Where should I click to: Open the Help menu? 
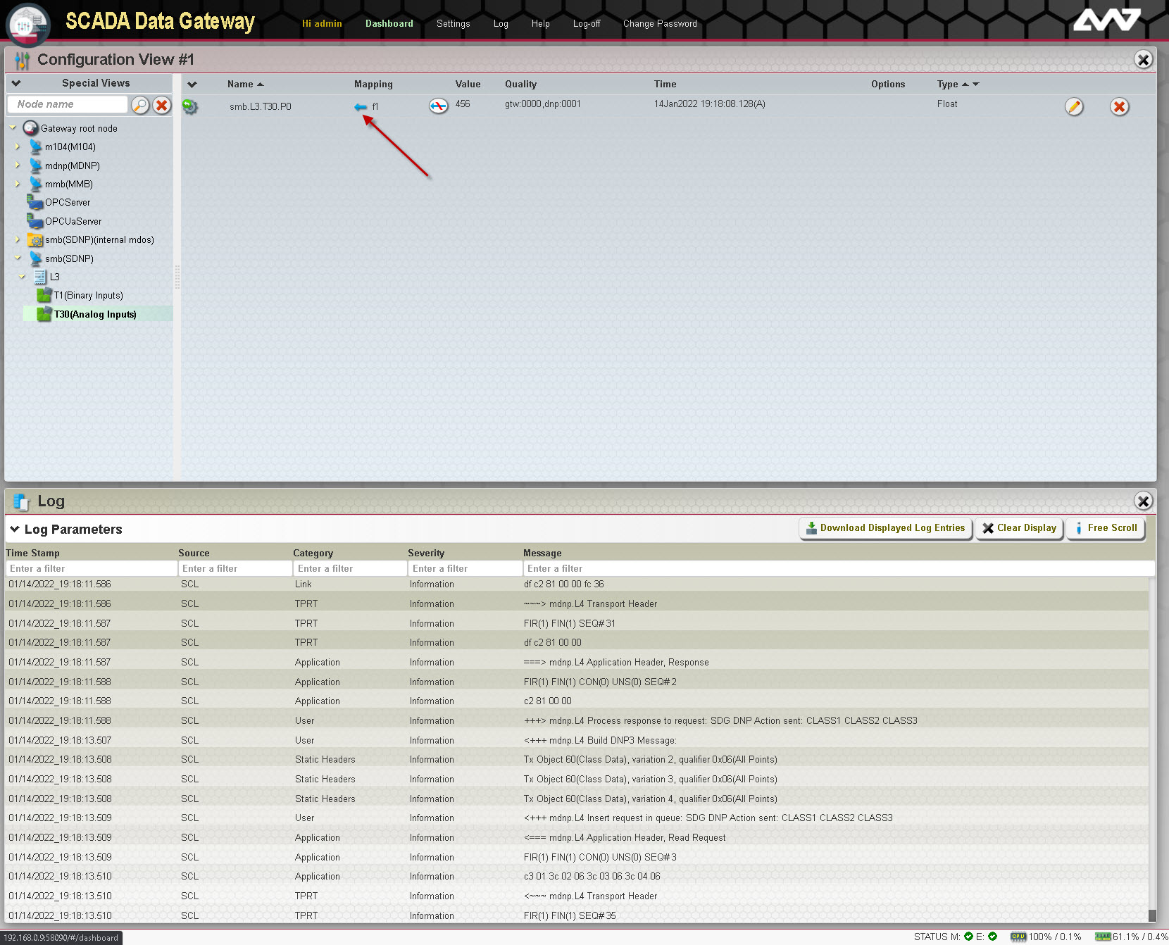540,23
